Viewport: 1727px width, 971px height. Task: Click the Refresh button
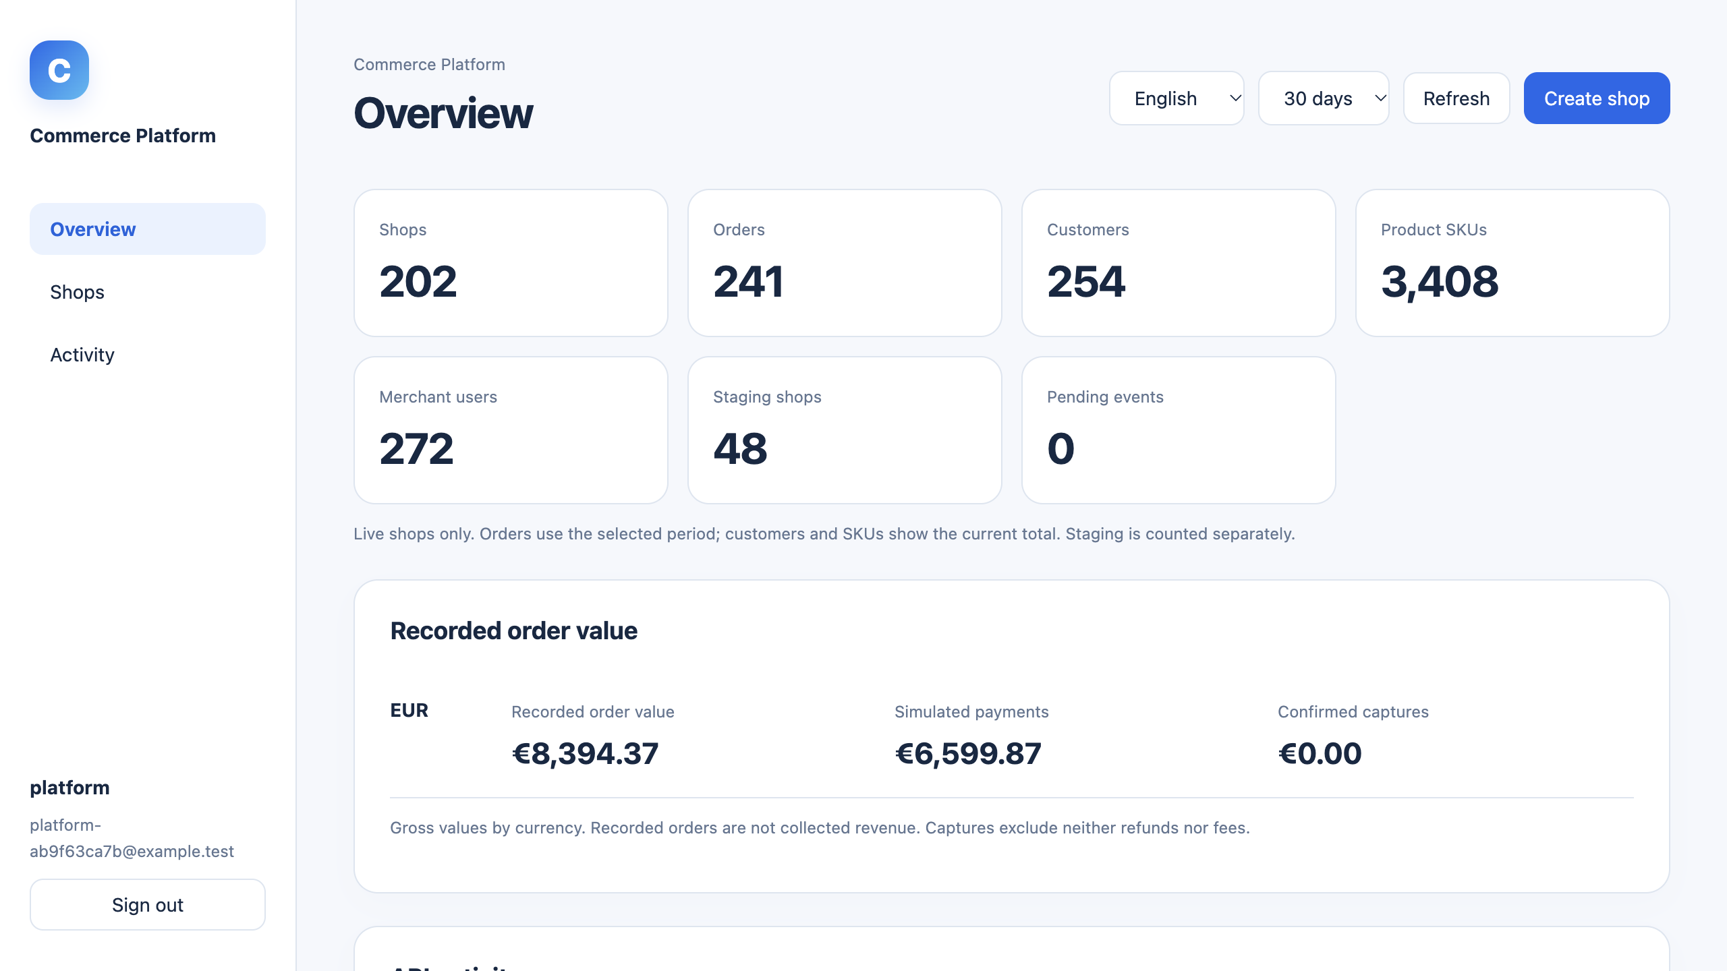1456,98
